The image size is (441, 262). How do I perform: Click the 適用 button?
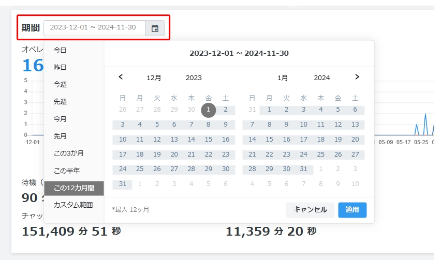(x=352, y=210)
